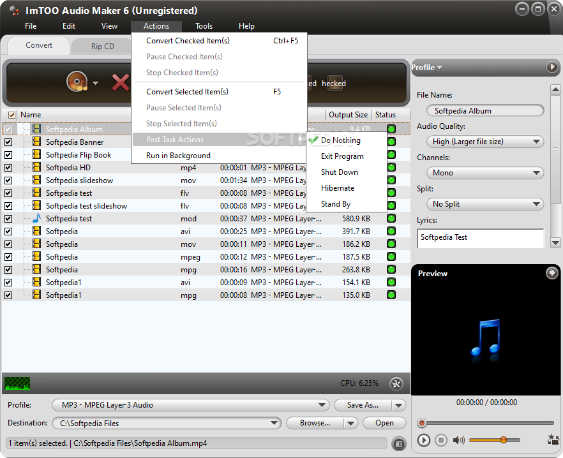Uncheck Softpedia HD checkbox
Screen dimensions: 563x458
coord(8,168)
